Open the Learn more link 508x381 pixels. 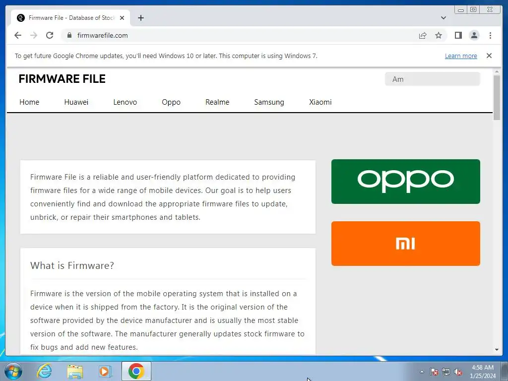tap(461, 56)
